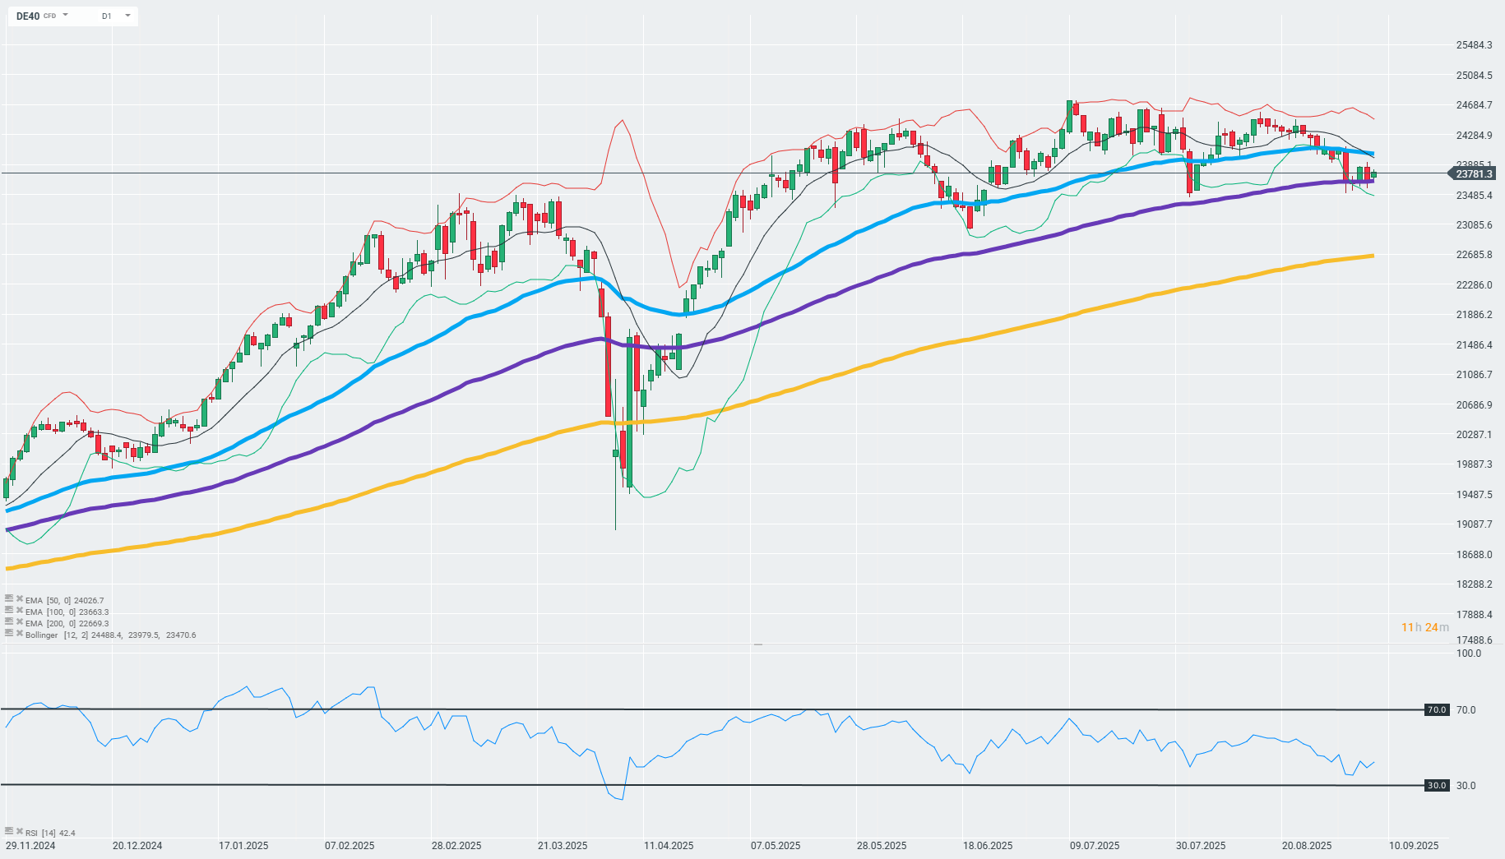Click the dark RSI 70.0 level tag
The width and height of the screenshot is (1505, 859).
(x=1436, y=709)
